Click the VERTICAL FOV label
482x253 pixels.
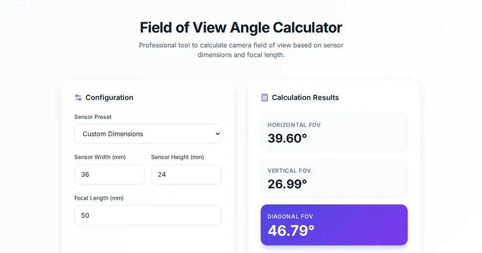coord(289,171)
